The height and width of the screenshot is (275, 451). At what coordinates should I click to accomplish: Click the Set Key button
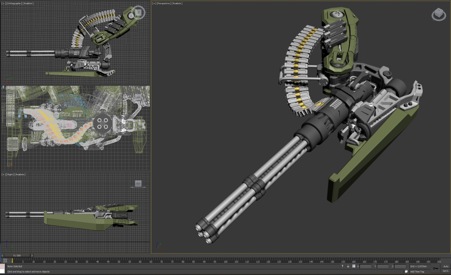[x=446, y=271]
